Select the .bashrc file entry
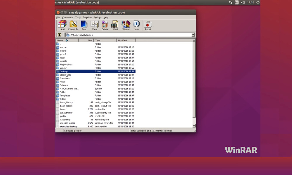This screenshot has height=175, width=292. tap(63, 109)
